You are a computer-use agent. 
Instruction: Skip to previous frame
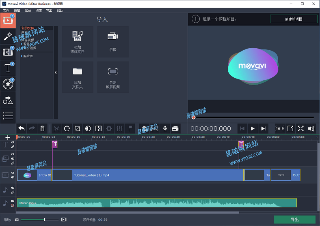pos(242,128)
